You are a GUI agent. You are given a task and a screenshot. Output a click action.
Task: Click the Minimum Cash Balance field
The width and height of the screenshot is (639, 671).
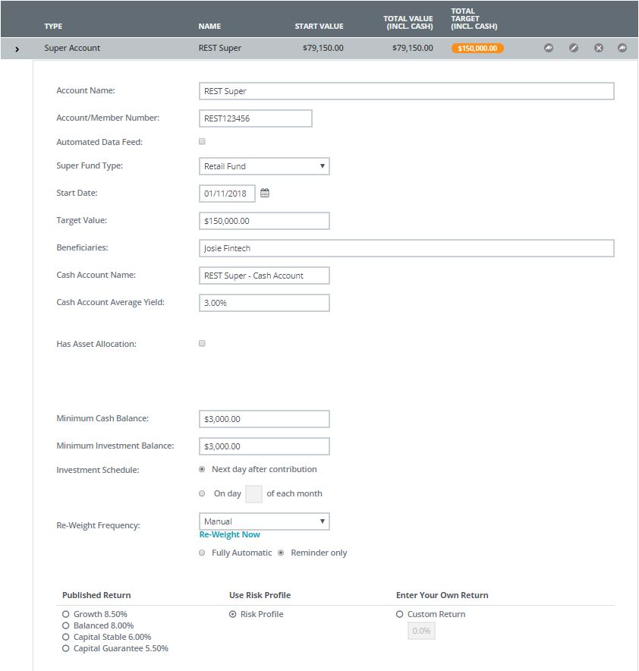[x=264, y=419]
